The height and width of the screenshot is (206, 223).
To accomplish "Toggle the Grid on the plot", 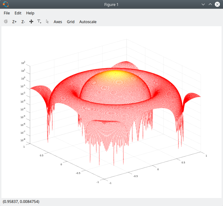I will 71,21.
